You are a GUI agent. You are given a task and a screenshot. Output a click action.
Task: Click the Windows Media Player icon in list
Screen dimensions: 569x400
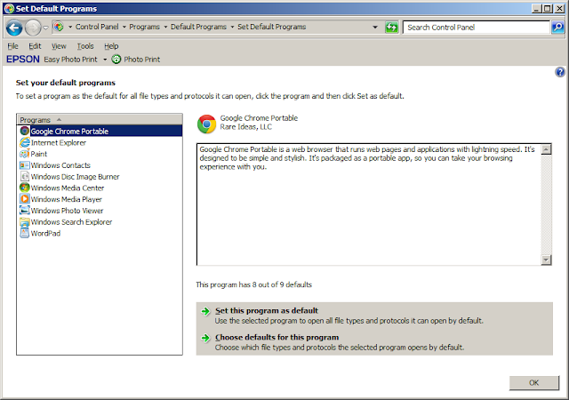[x=25, y=199]
